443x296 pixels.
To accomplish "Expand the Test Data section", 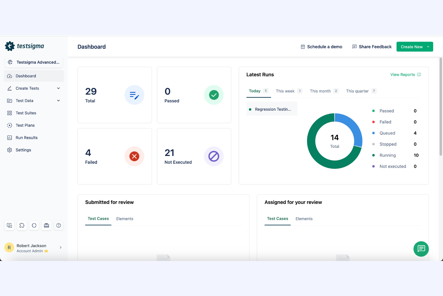I will point(58,100).
